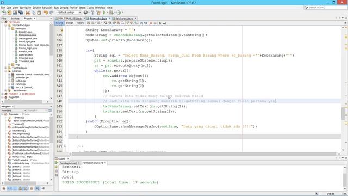
Task: Click the red Start Macro Recording icon
Action: click(x=151, y=23)
